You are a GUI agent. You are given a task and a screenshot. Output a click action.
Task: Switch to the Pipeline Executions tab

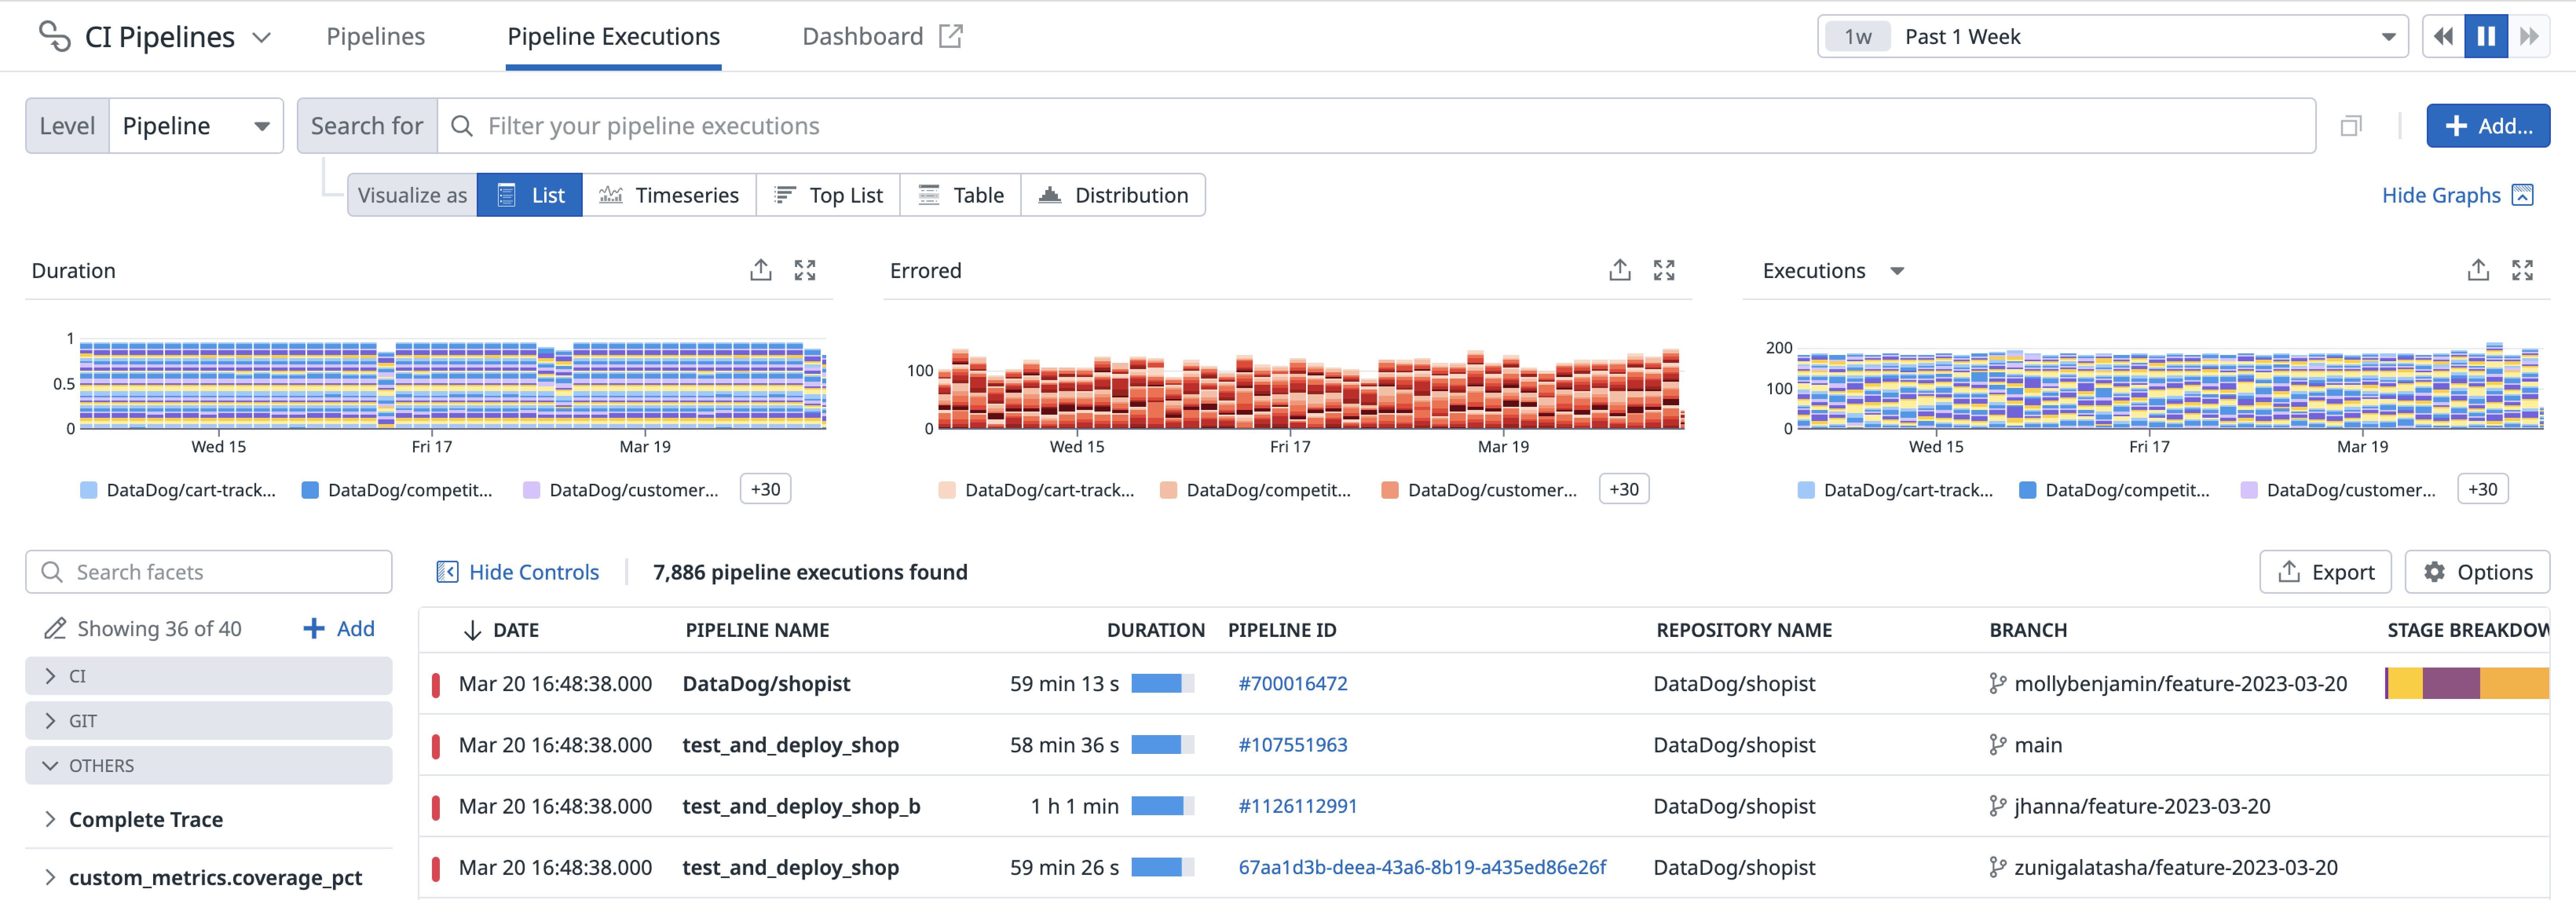point(613,36)
